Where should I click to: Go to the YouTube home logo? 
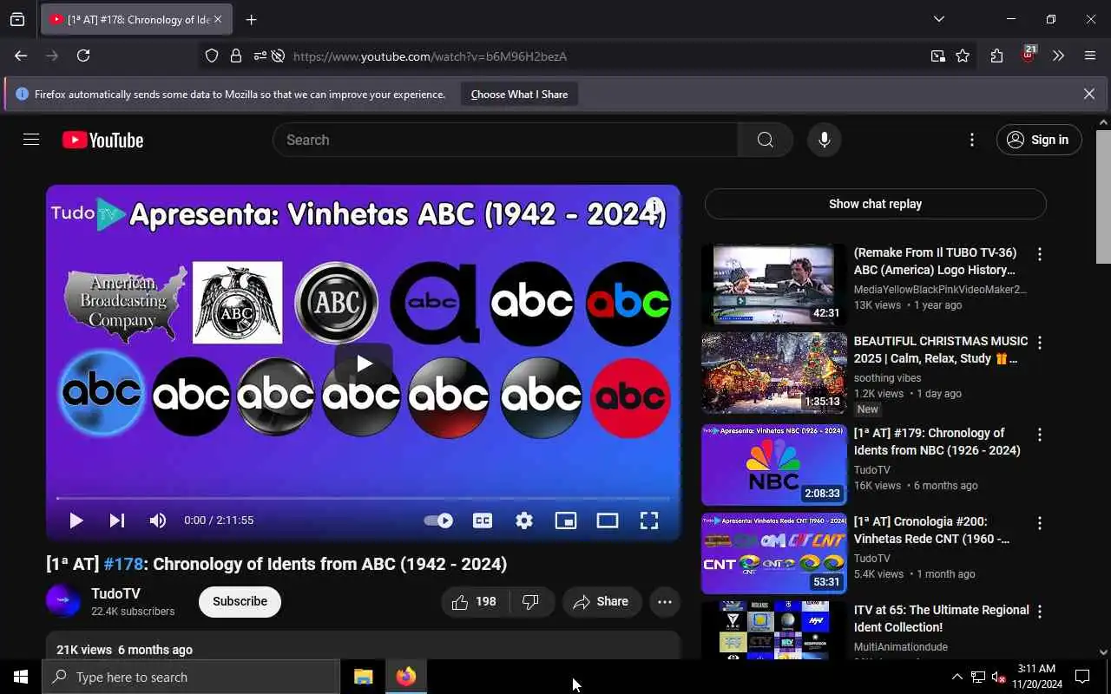click(x=102, y=140)
